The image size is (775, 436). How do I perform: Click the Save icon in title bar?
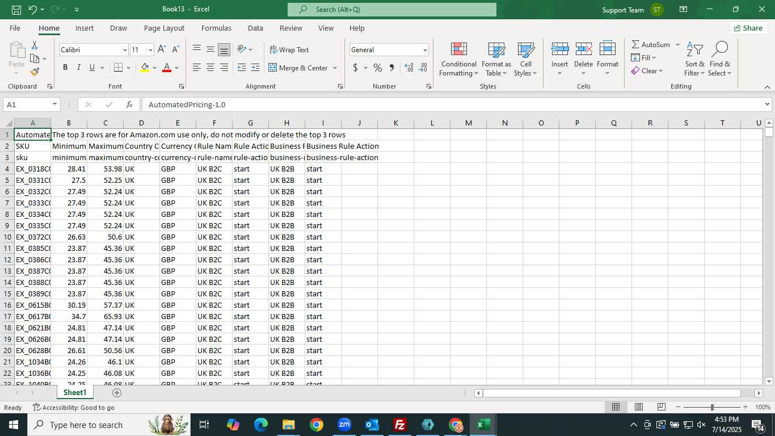pyautogui.click(x=16, y=10)
